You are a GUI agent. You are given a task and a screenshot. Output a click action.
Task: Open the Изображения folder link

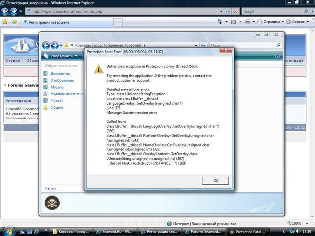62,80
